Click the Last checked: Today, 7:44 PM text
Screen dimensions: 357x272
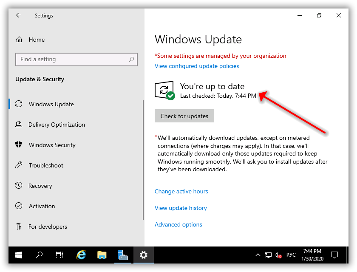click(218, 96)
